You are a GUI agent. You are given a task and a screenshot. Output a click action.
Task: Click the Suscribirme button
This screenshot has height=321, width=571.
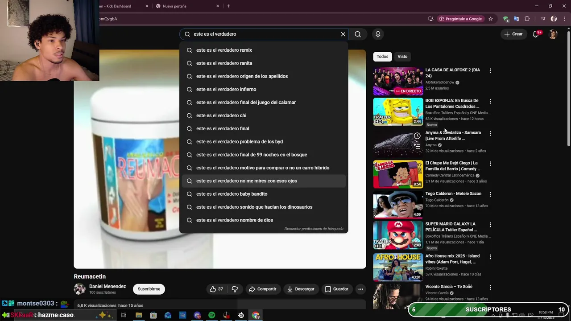[x=149, y=289]
